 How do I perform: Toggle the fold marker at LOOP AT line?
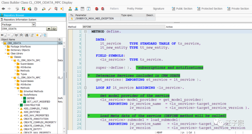tap(85, 88)
